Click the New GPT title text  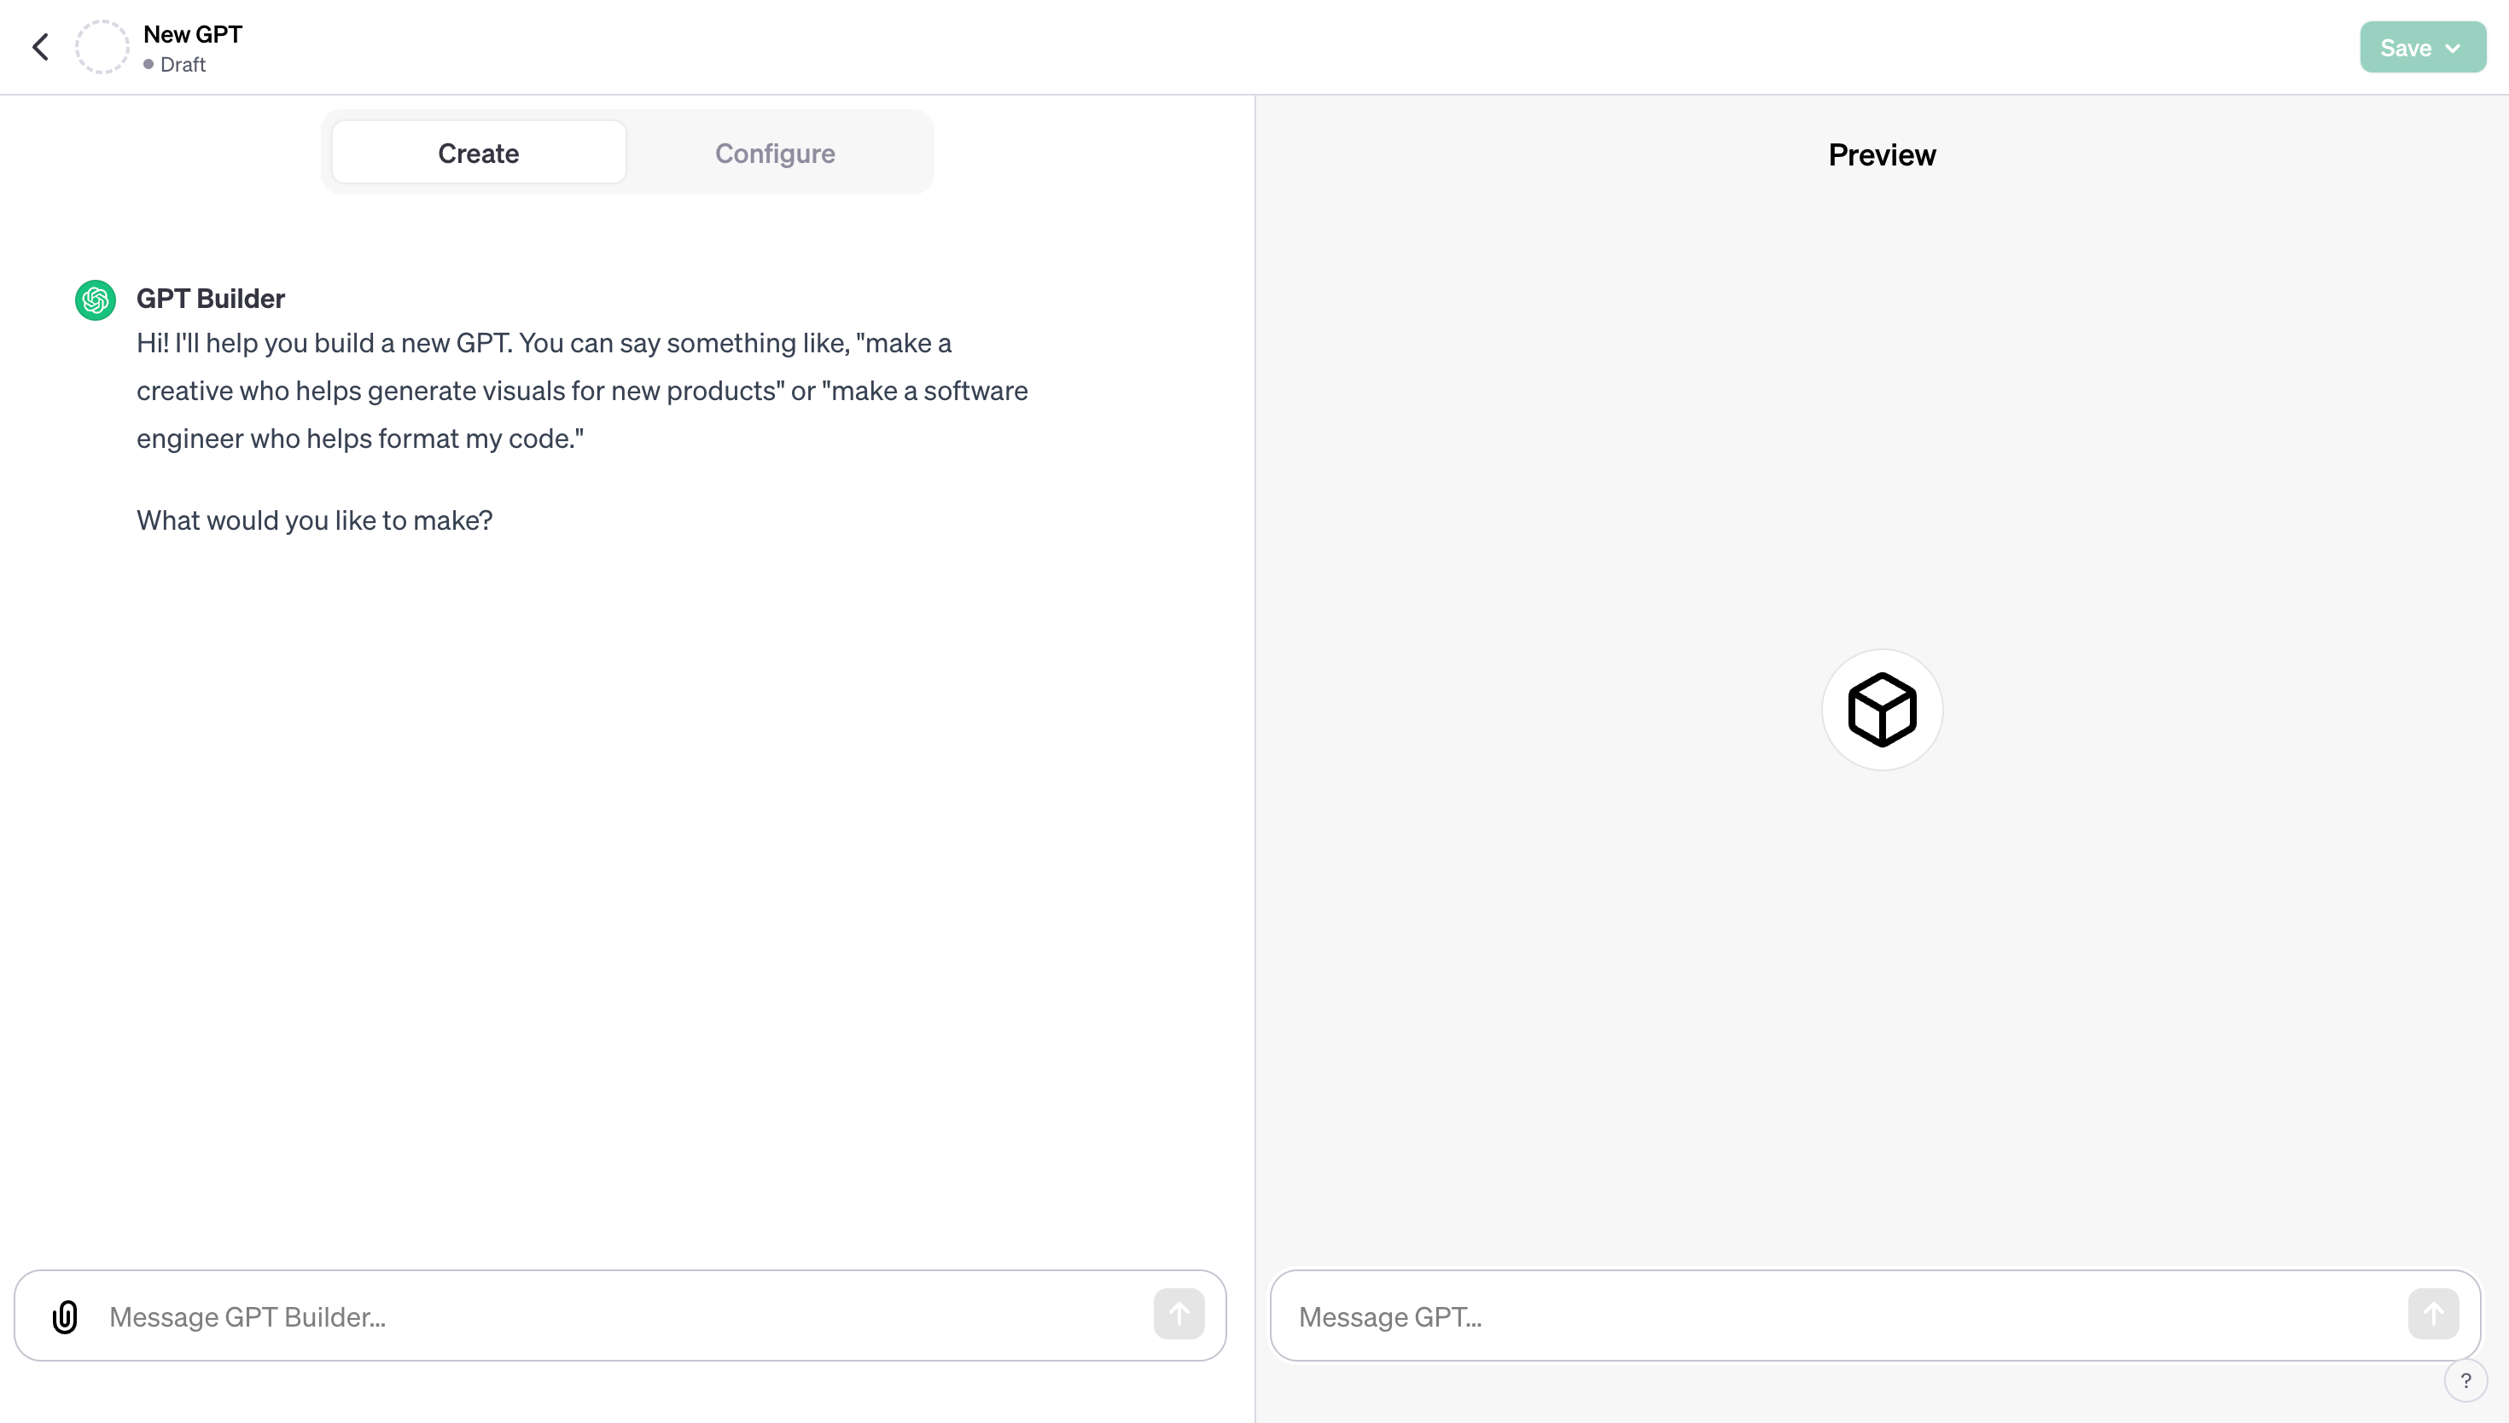click(193, 34)
